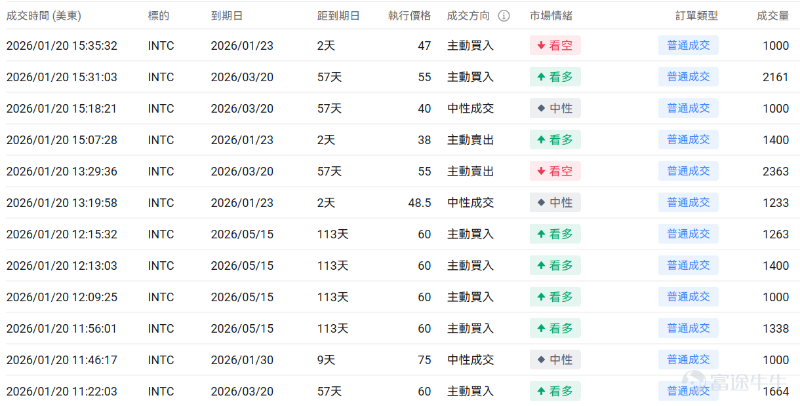
Task: Select timestamp 2026/01/20 15:35:32
Action: [62, 46]
